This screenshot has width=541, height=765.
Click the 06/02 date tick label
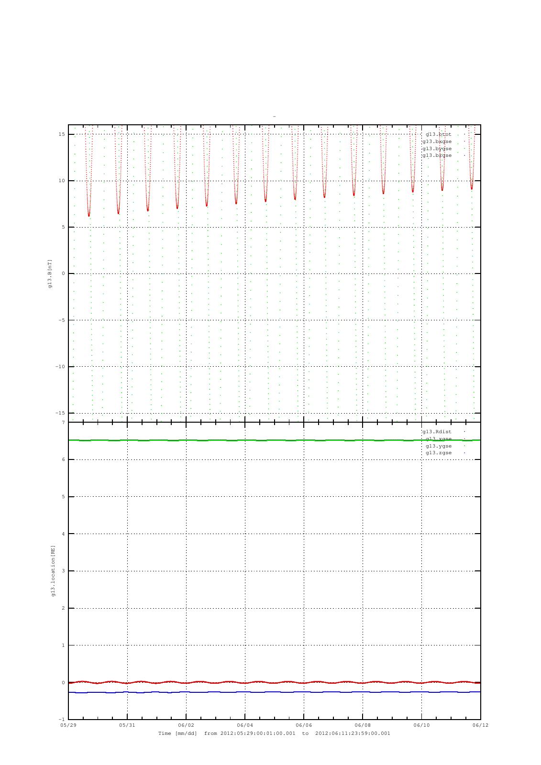point(186,725)
